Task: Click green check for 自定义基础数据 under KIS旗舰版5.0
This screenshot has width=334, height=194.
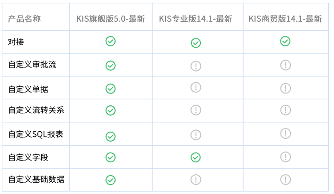Action: pos(110,180)
